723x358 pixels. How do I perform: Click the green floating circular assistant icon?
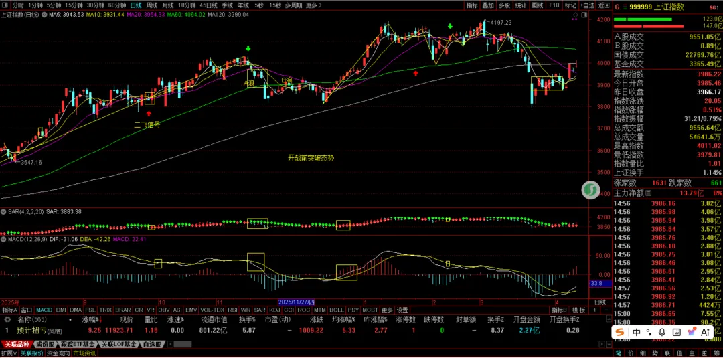click(x=589, y=190)
